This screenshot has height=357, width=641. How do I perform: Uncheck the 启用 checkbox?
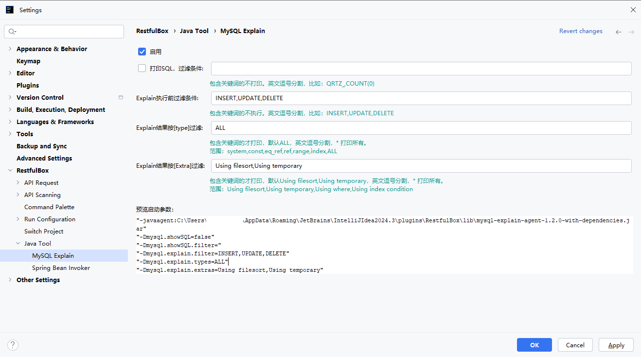(142, 52)
